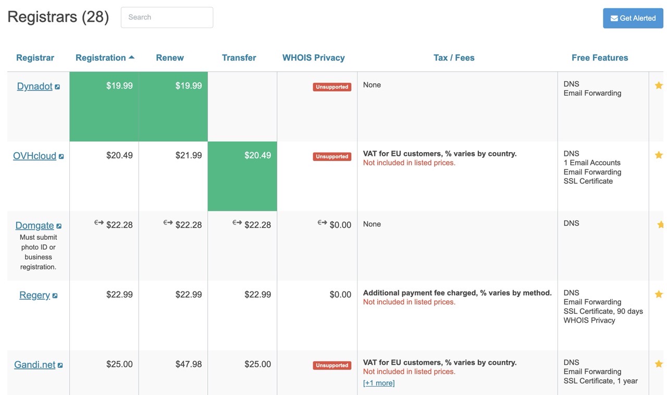Click Dynadot's $19.99 renew price cell
667x395 pixels.
(x=173, y=107)
